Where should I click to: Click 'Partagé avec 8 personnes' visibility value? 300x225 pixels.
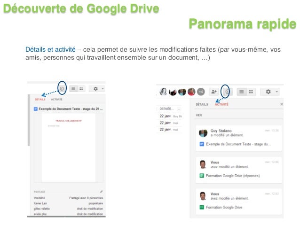coord(86,198)
